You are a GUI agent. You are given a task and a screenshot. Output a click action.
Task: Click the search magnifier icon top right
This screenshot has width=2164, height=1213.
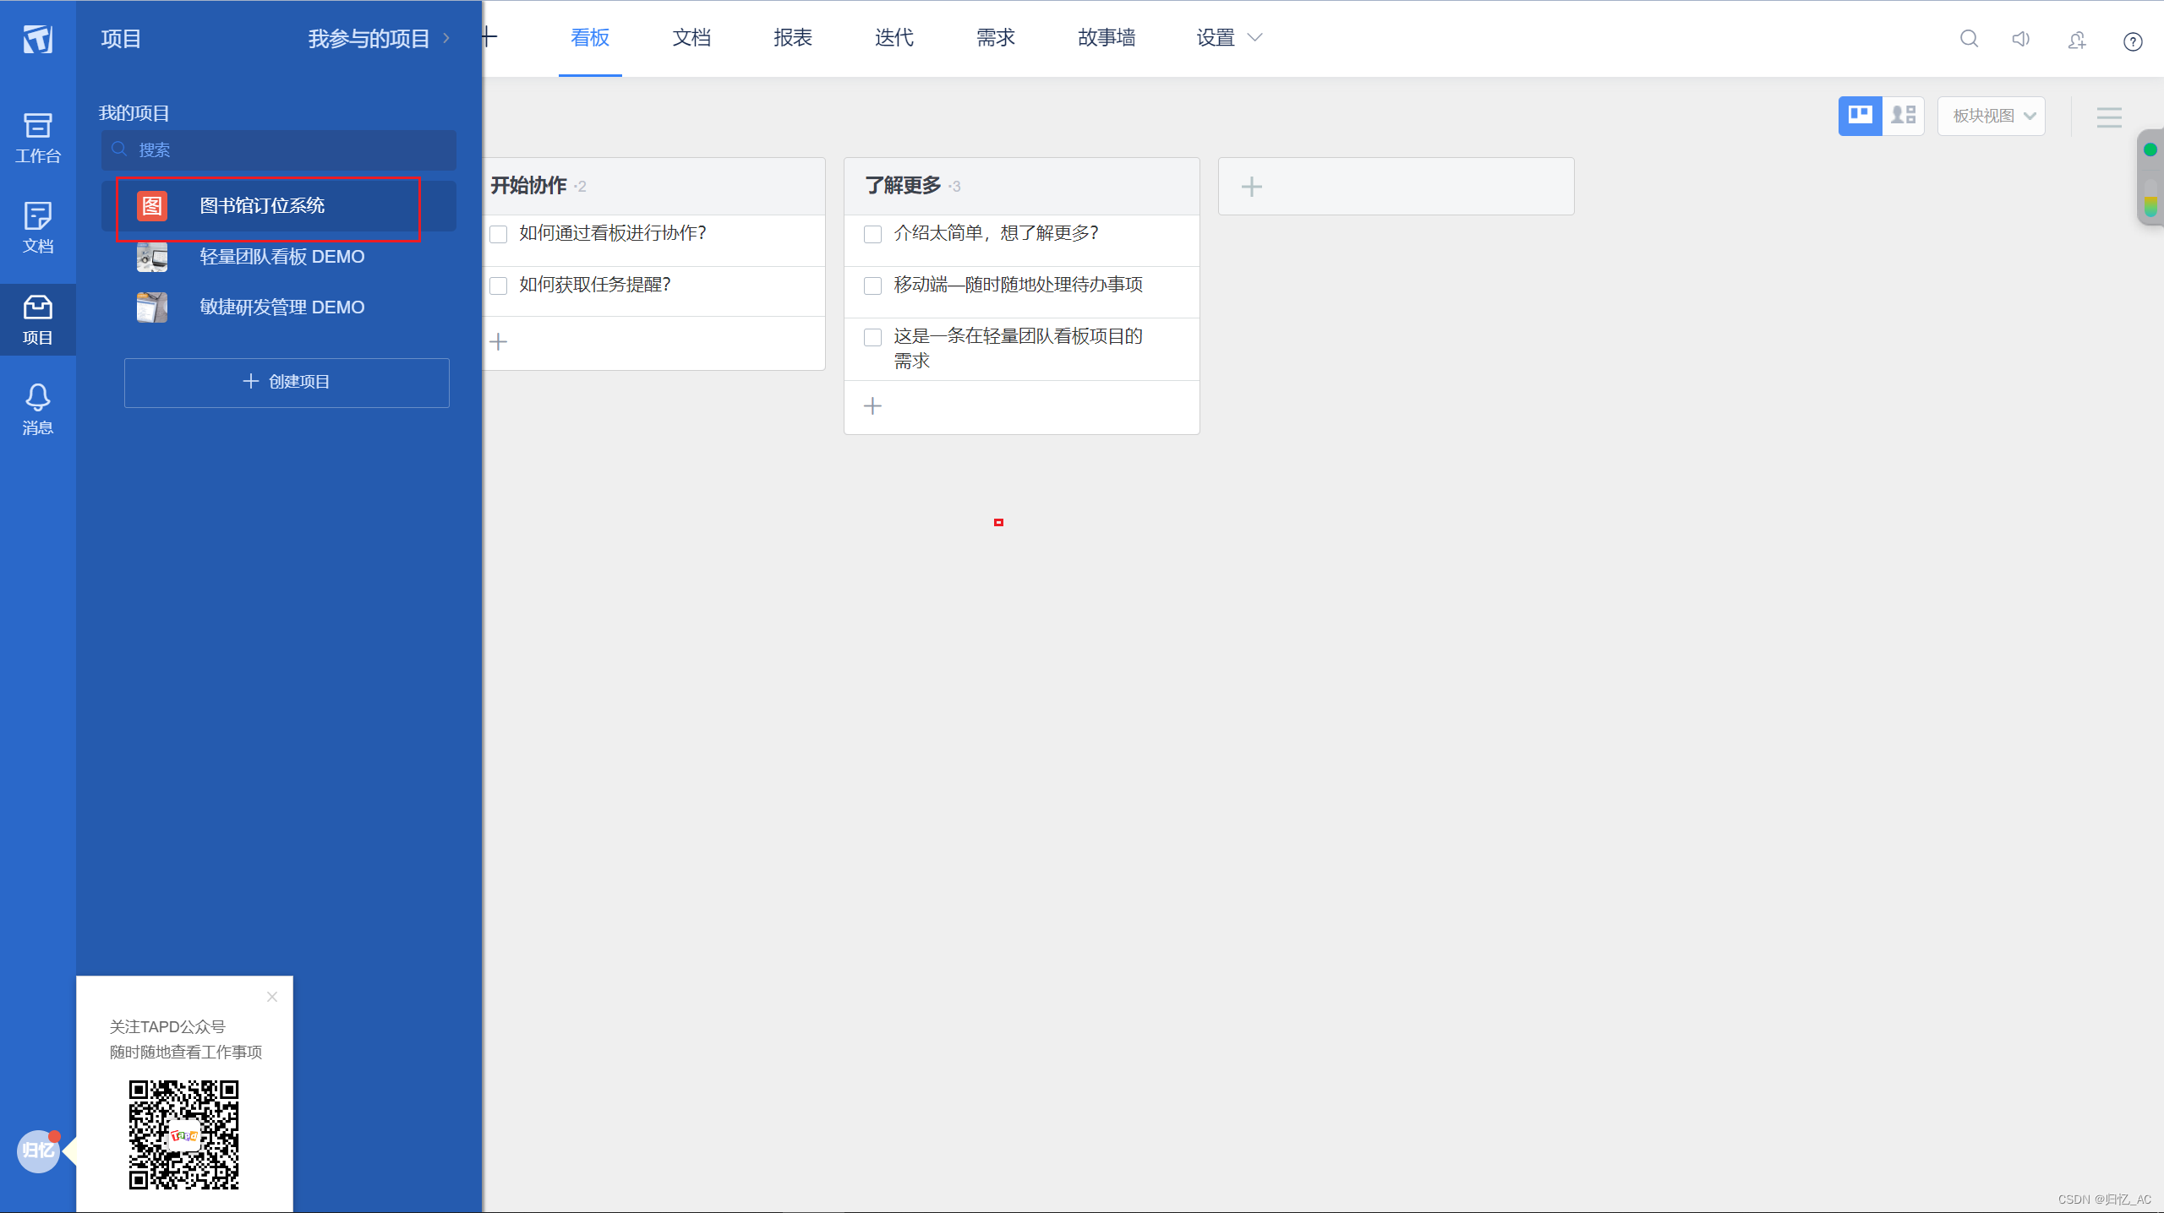tap(1969, 39)
